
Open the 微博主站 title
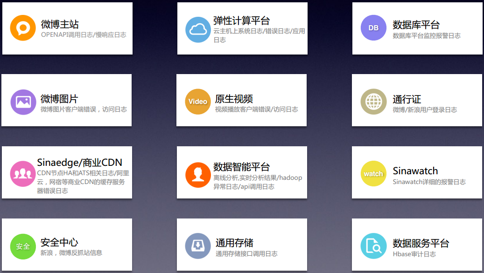tap(60, 24)
